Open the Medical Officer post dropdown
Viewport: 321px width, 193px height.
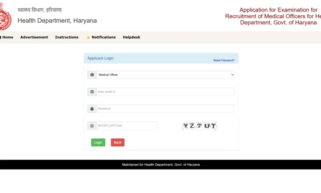(x=165, y=75)
